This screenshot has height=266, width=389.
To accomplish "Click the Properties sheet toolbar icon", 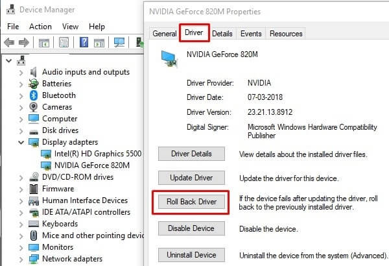I will (64, 42).
